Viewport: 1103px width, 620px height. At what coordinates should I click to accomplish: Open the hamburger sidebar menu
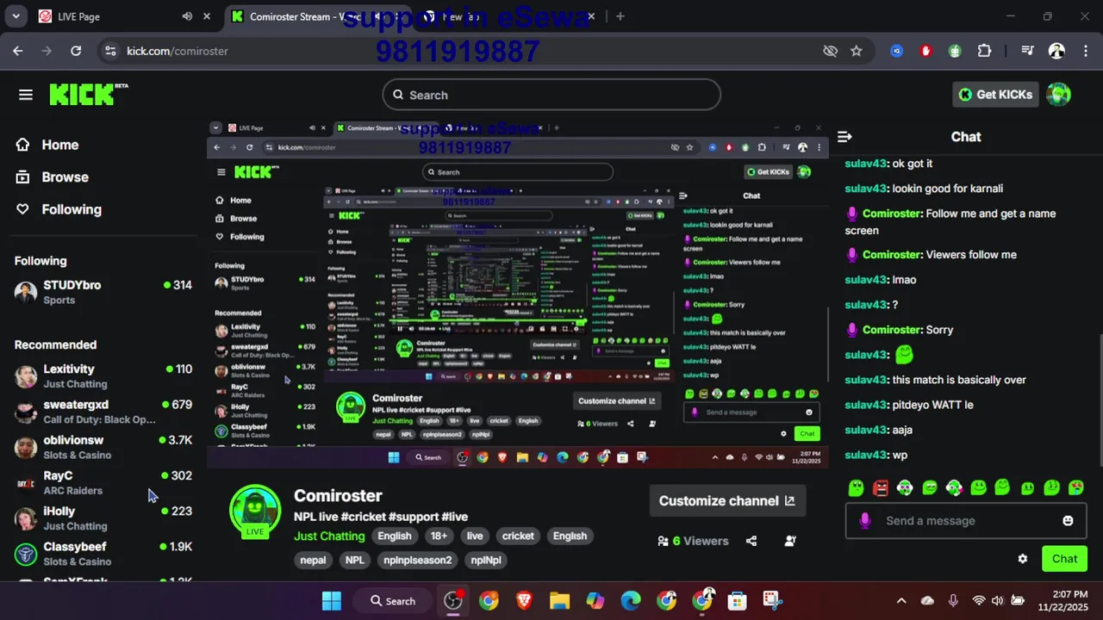(x=26, y=95)
